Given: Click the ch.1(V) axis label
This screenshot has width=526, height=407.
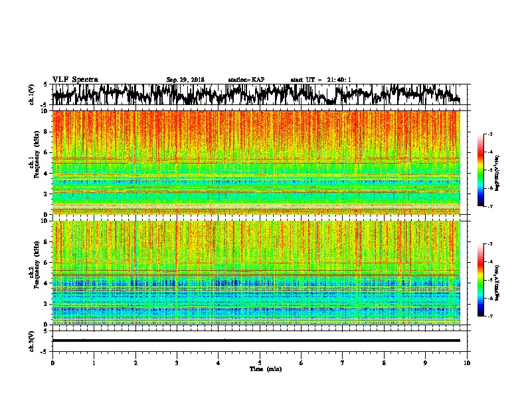Looking at the screenshot, I should [32, 94].
